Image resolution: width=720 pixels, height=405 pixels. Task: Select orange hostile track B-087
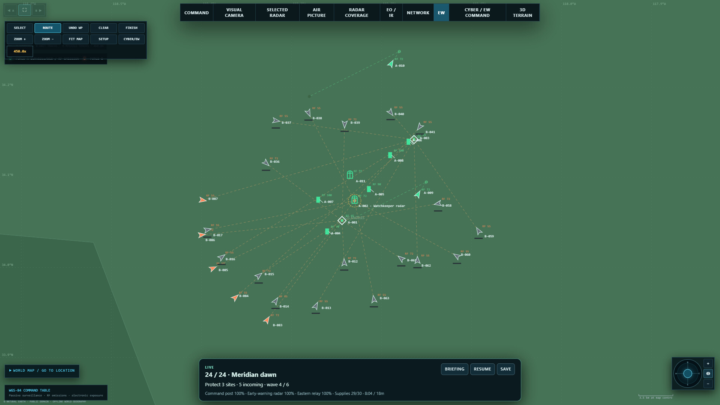pyautogui.click(x=202, y=200)
